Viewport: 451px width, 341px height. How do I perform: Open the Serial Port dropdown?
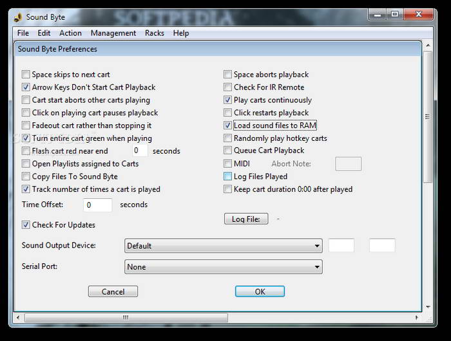tap(224, 267)
